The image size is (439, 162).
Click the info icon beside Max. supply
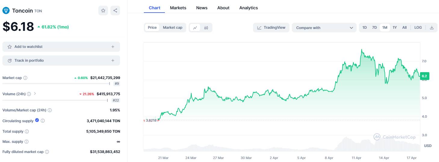26,142
